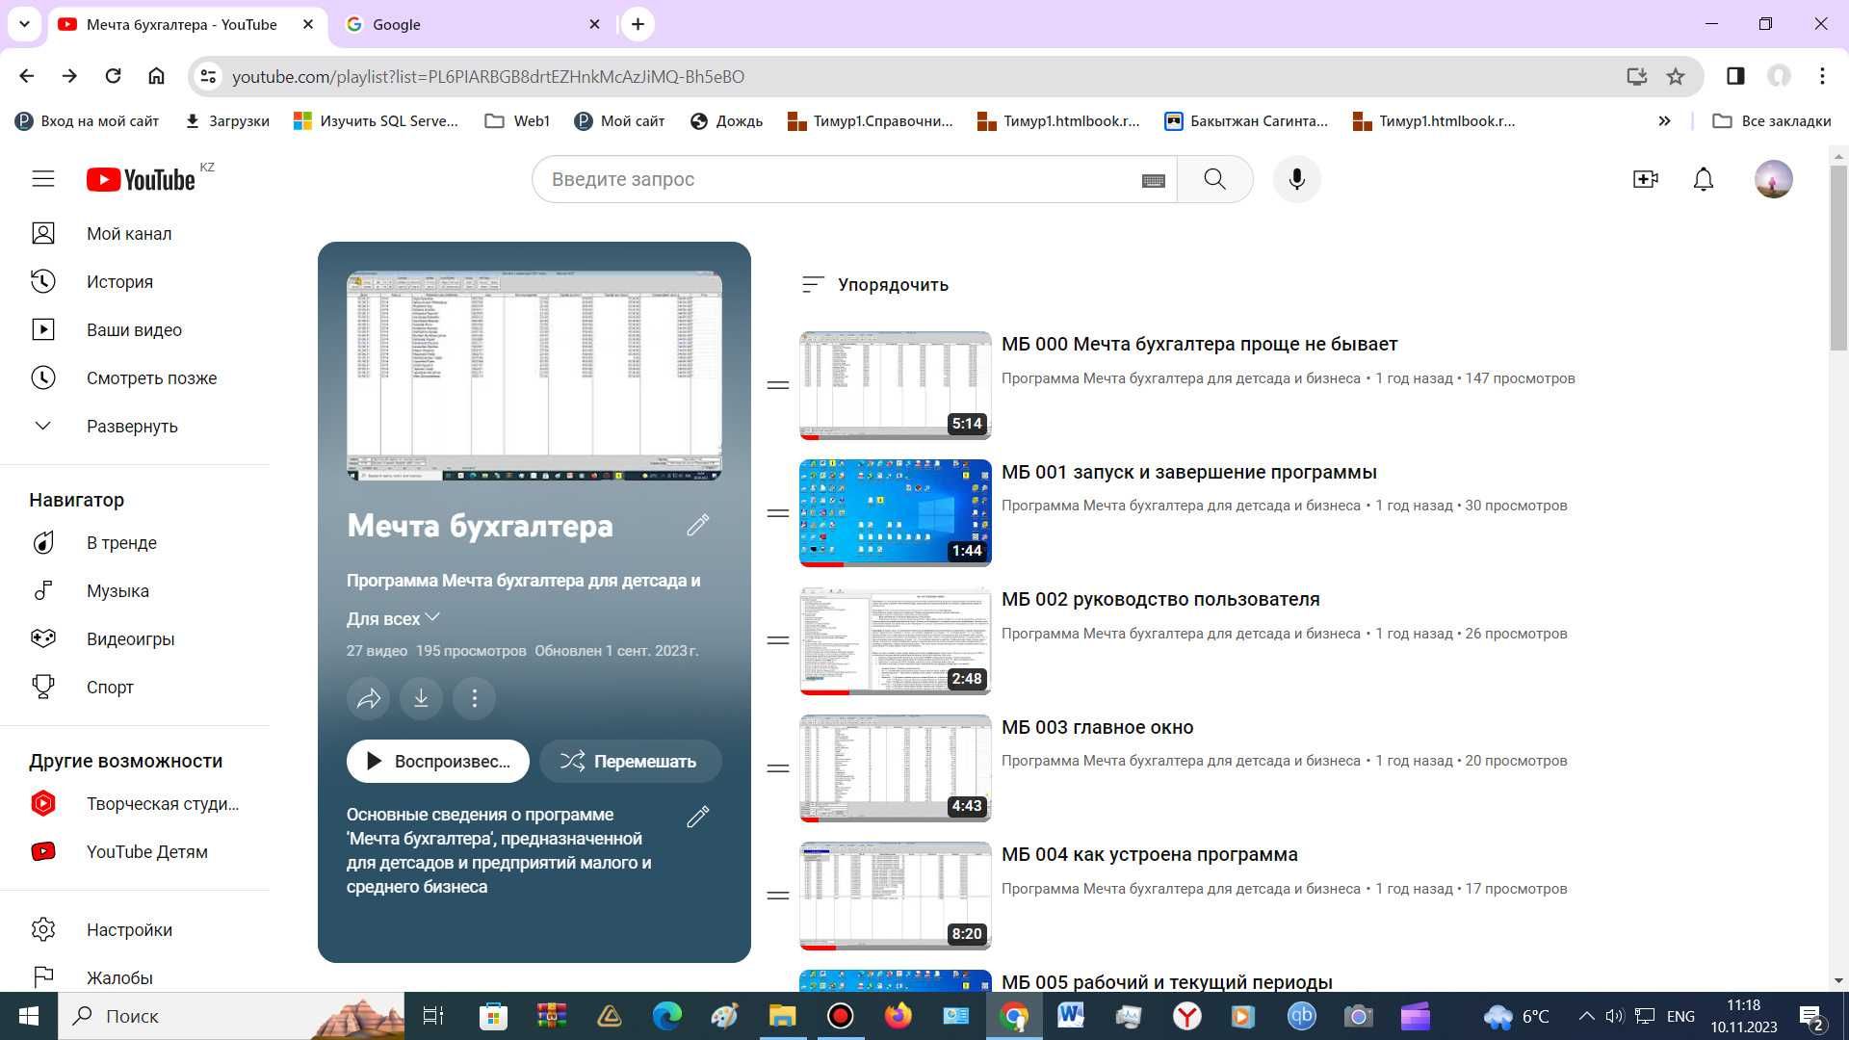The height and width of the screenshot is (1040, 1849).
Task: Open the Все закладки folder
Action: [1772, 121]
